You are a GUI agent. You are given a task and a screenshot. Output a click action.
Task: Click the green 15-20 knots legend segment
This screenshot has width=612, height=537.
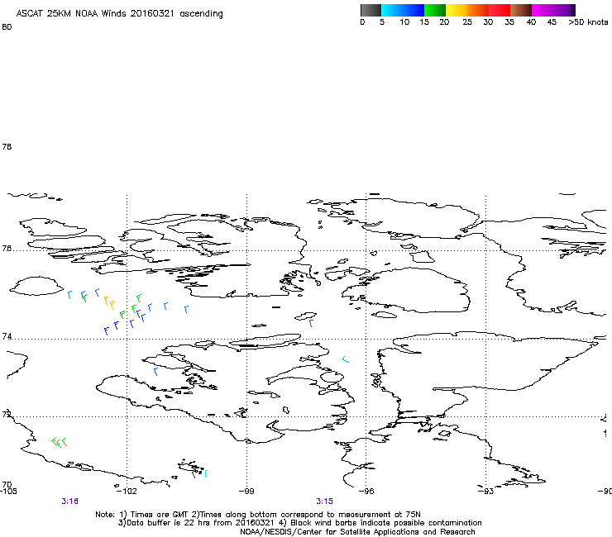[x=435, y=10]
